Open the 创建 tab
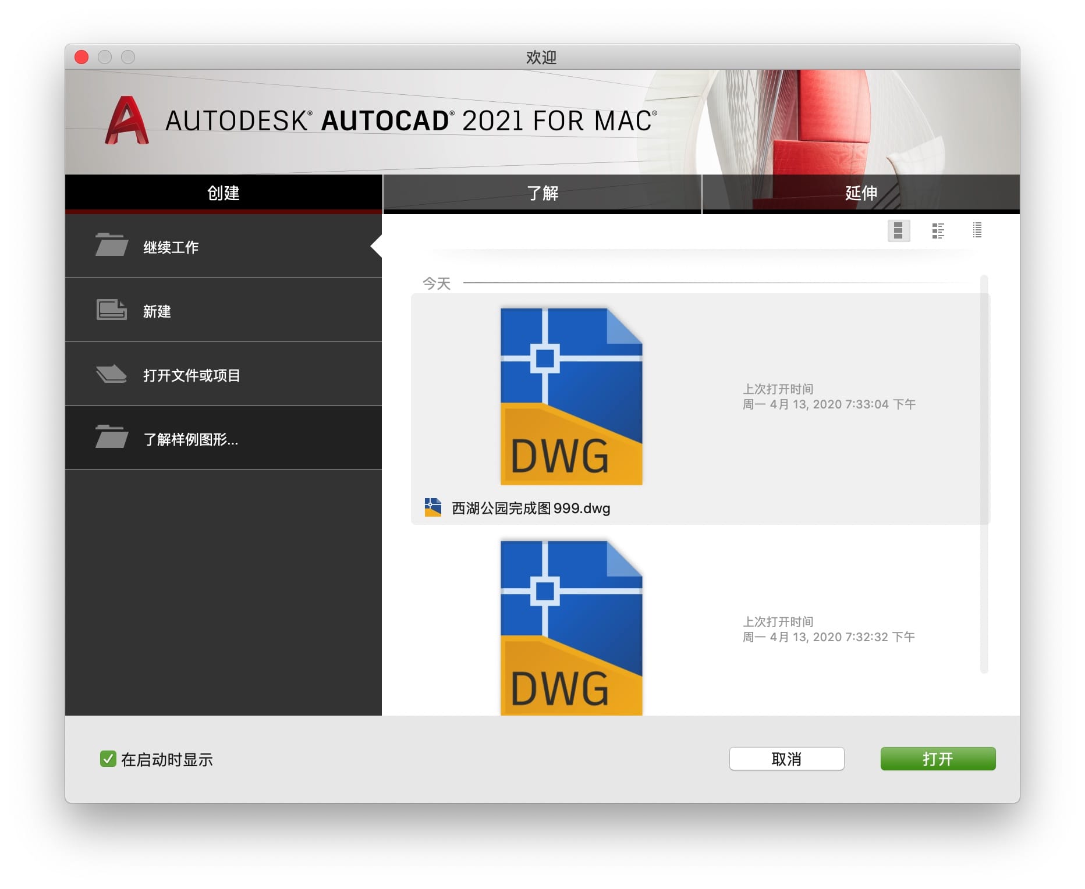 tap(224, 193)
